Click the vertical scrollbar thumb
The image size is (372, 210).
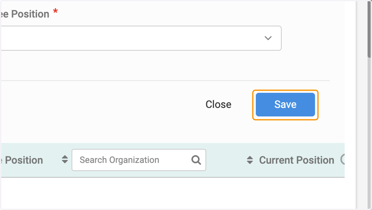coord(369,30)
